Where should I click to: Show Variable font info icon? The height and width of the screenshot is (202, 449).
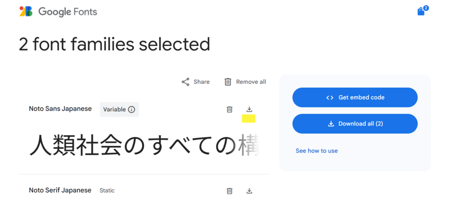coord(132,109)
